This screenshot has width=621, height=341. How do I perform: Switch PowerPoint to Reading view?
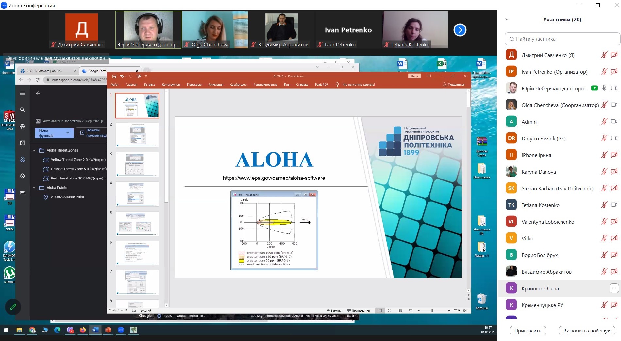tap(400, 310)
